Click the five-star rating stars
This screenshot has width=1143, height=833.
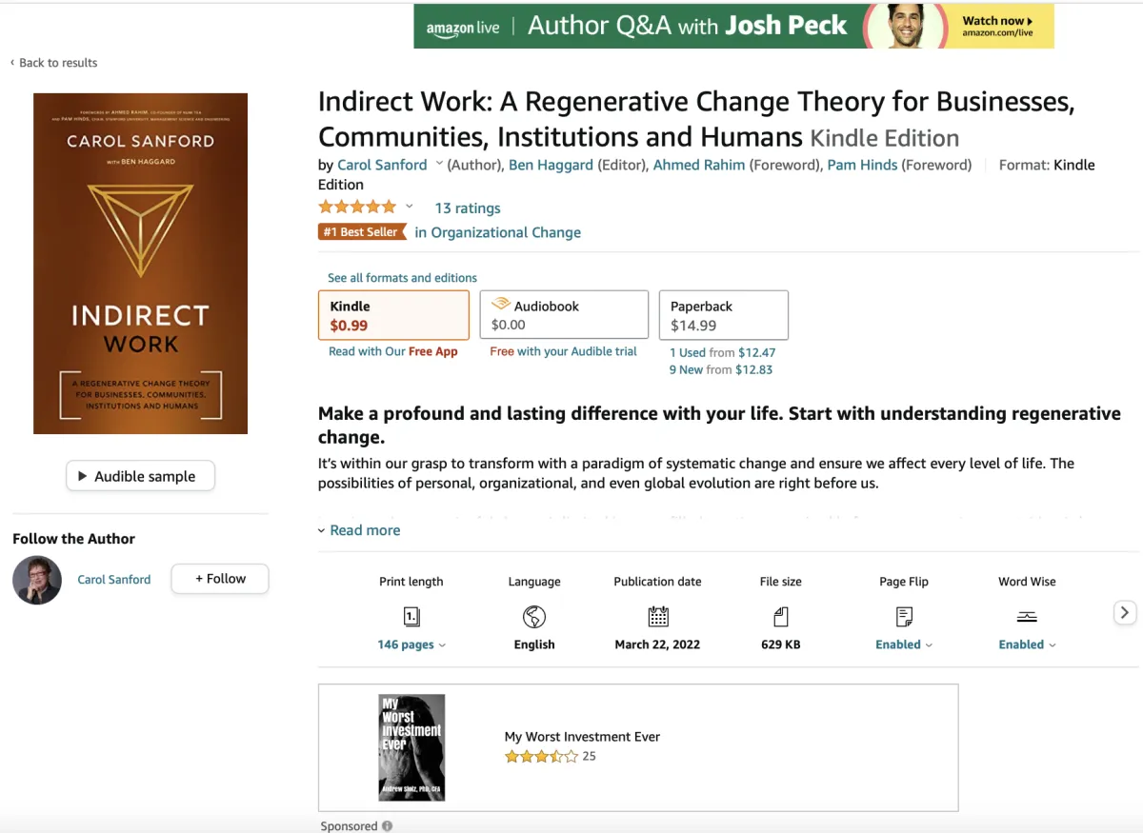tap(357, 208)
